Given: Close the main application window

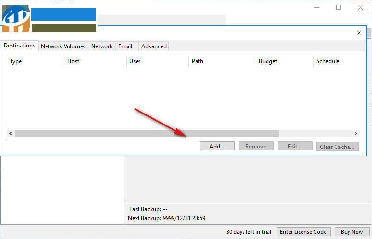Looking at the screenshot, I should [x=360, y=7].
